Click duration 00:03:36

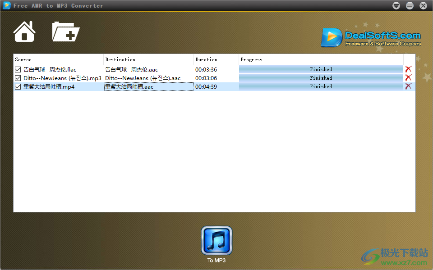point(206,69)
